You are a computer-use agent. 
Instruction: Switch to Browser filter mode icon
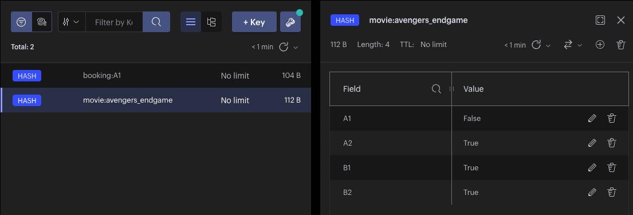(21, 22)
